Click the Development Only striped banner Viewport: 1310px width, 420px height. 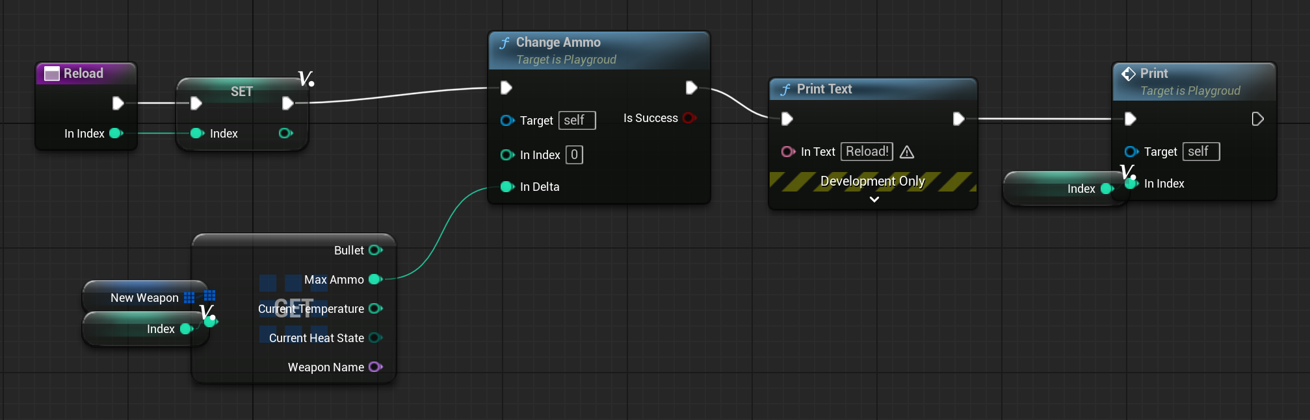tap(872, 181)
